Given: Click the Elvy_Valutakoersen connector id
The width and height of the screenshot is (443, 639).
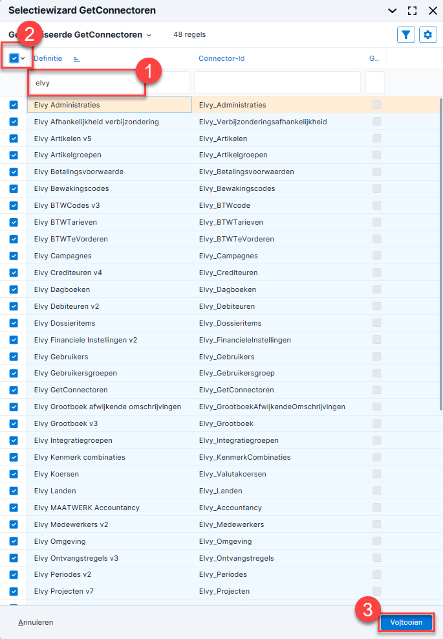Looking at the screenshot, I should pos(232,474).
